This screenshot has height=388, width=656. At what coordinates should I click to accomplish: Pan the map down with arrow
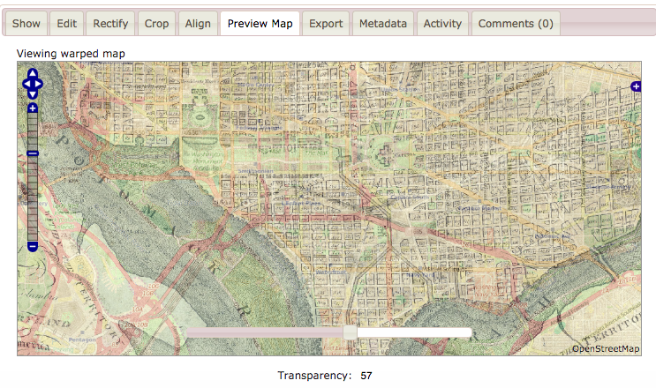(33, 93)
